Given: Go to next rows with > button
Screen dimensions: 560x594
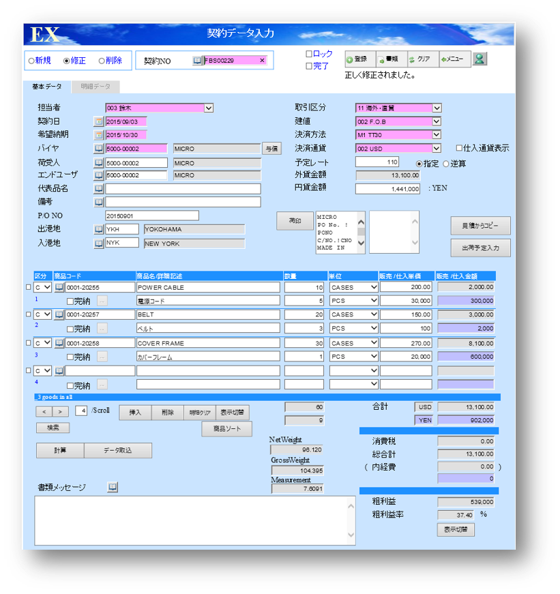Looking at the screenshot, I should coord(61,411).
